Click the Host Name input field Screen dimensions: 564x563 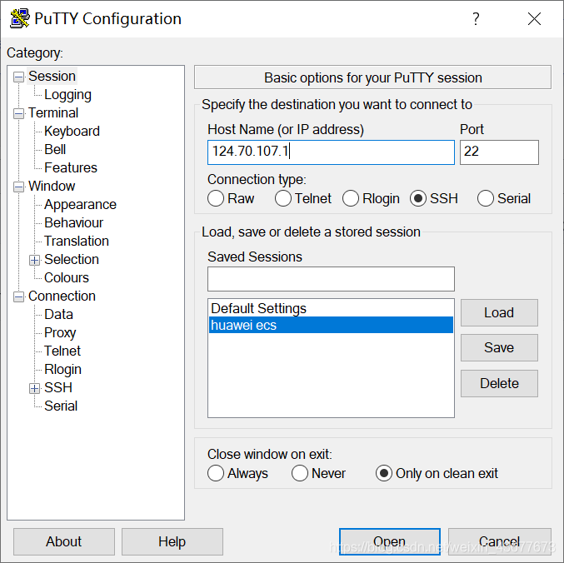coord(331,152)
